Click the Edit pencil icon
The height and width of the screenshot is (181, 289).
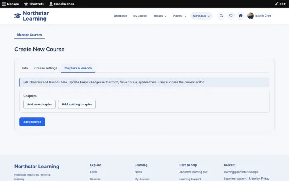pos(276,4)
